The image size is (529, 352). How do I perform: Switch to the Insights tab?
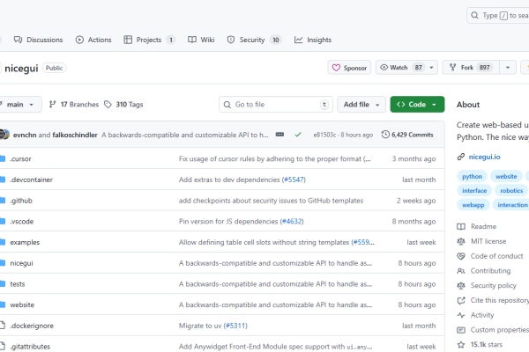(x=313, y=40)
